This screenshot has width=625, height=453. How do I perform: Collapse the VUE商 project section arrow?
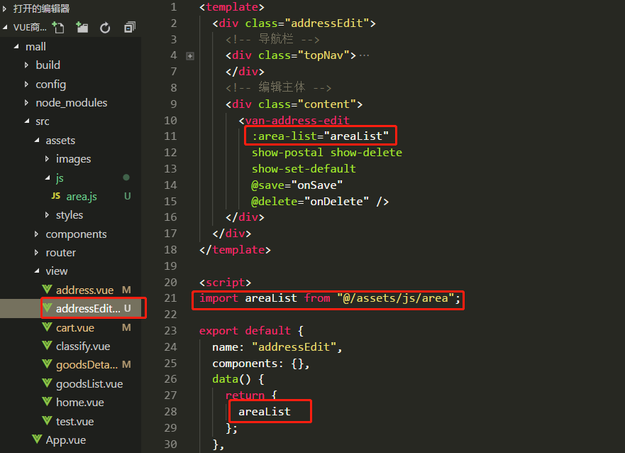5,27
